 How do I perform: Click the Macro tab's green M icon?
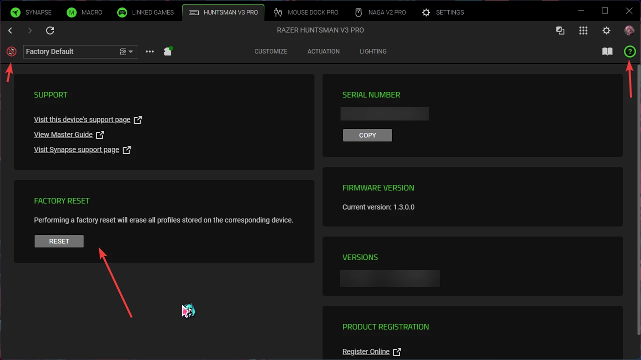(72, 12)
